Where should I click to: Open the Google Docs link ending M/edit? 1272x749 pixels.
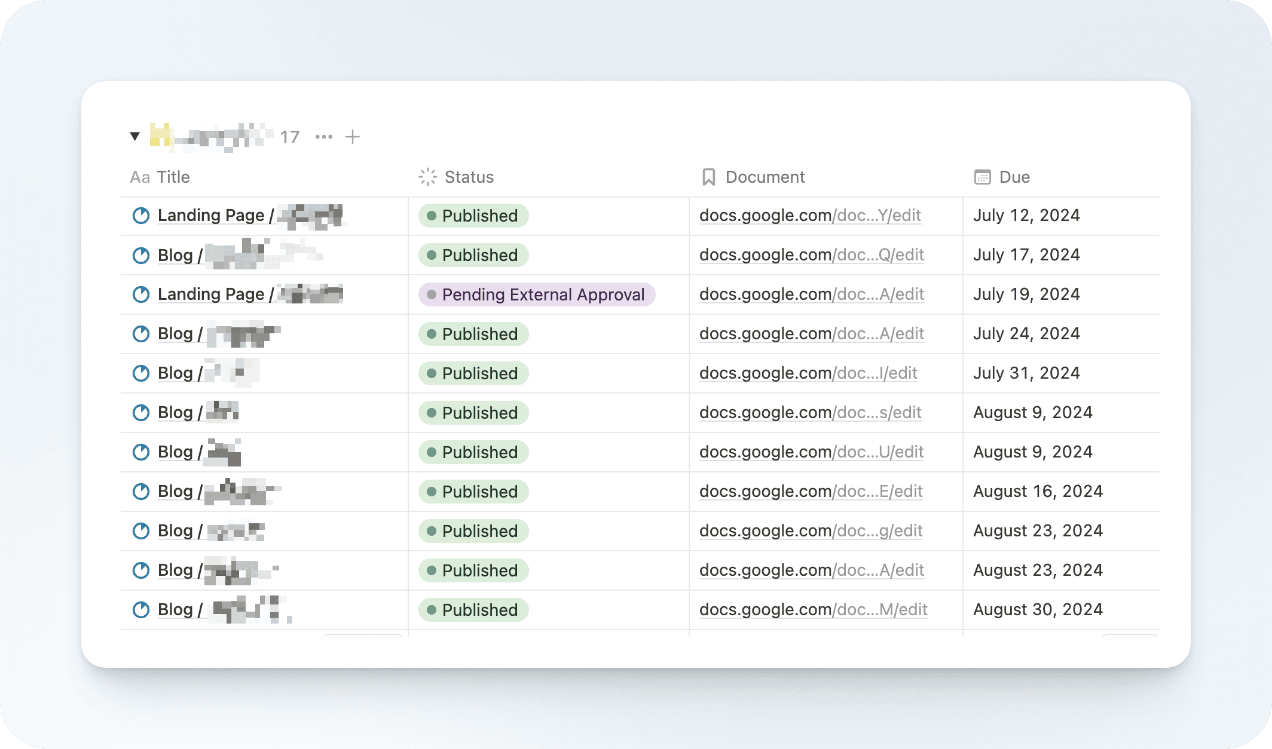[x=813, y=610]
